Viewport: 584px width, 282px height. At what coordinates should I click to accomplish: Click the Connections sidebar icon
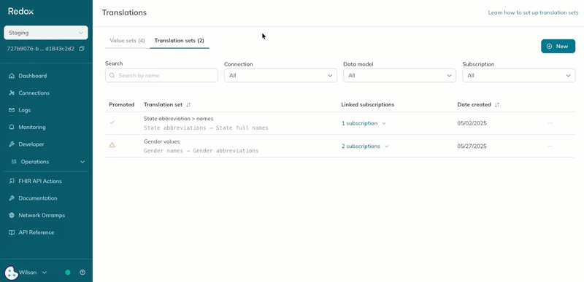click(12, 93)
